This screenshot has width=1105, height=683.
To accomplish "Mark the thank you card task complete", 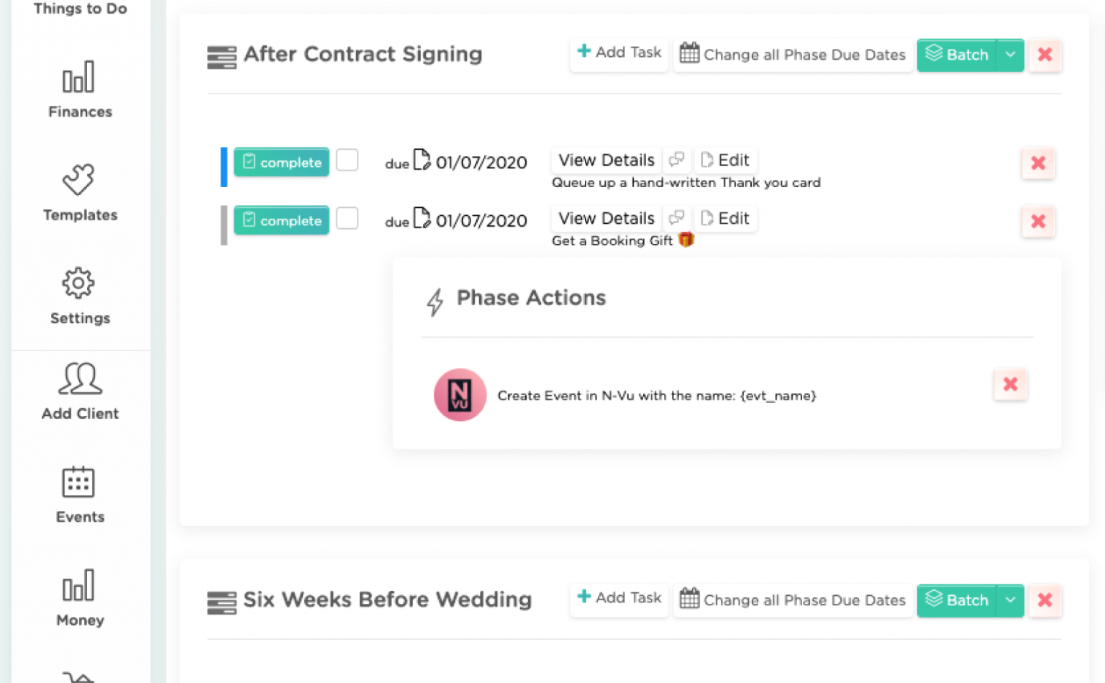I will 281,162.
